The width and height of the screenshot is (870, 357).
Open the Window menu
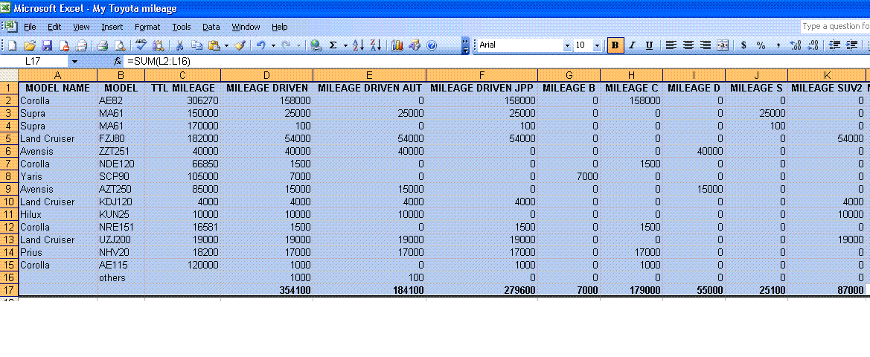click(x=246, y=27)
